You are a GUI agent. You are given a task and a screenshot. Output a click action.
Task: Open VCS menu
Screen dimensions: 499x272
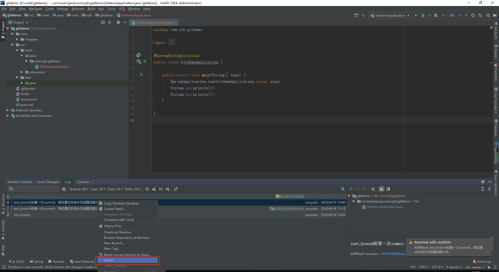122,9
